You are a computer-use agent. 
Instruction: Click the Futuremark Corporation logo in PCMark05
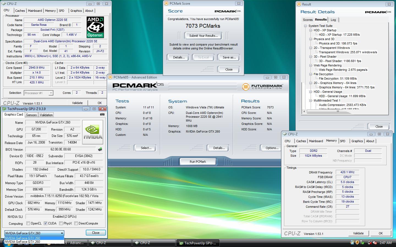(x=262, y=87)
